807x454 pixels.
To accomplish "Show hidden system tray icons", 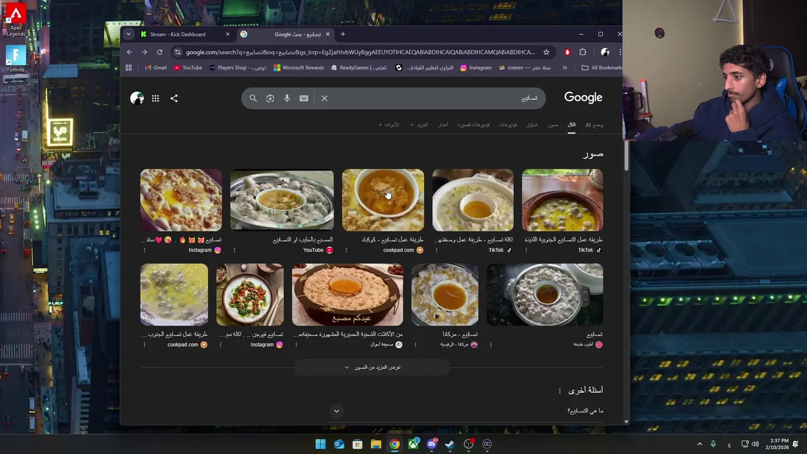I will [x=699, y=444].
